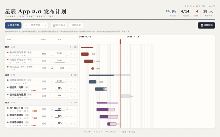
Task: Zoom out timeline with minus button
Action: pyautogui.click(x=26, y=25)
